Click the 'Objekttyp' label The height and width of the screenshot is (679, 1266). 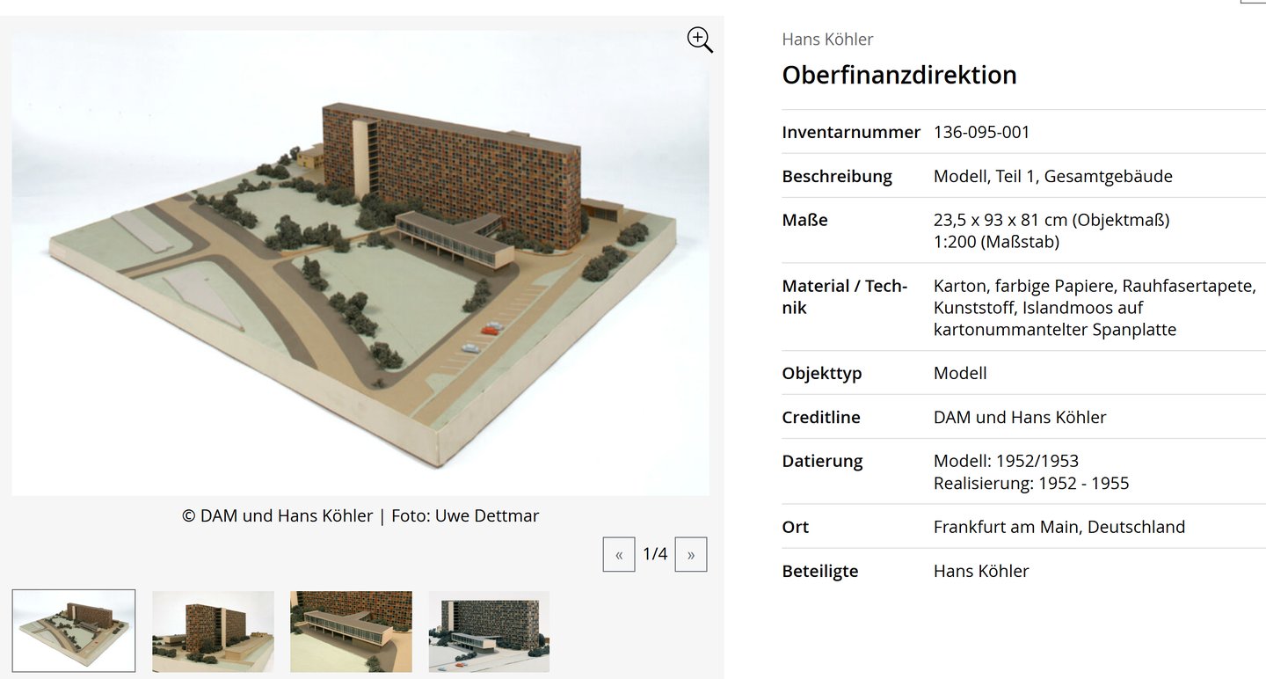point(822,373)
